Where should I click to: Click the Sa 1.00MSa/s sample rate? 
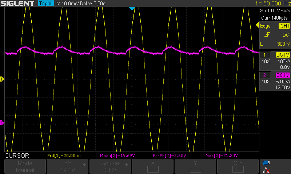(x=275, y=11)
